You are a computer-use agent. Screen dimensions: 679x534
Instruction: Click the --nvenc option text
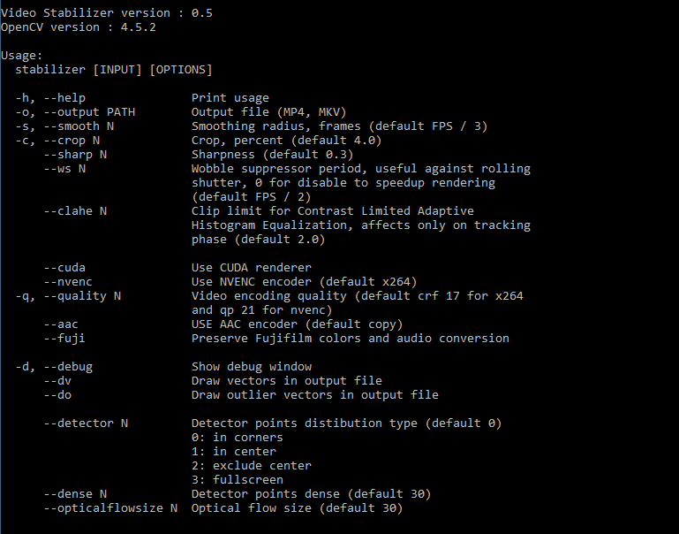click(x=68, y=282)
